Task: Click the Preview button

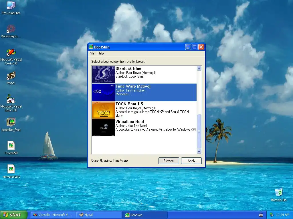Action: (x=169, y=161)
